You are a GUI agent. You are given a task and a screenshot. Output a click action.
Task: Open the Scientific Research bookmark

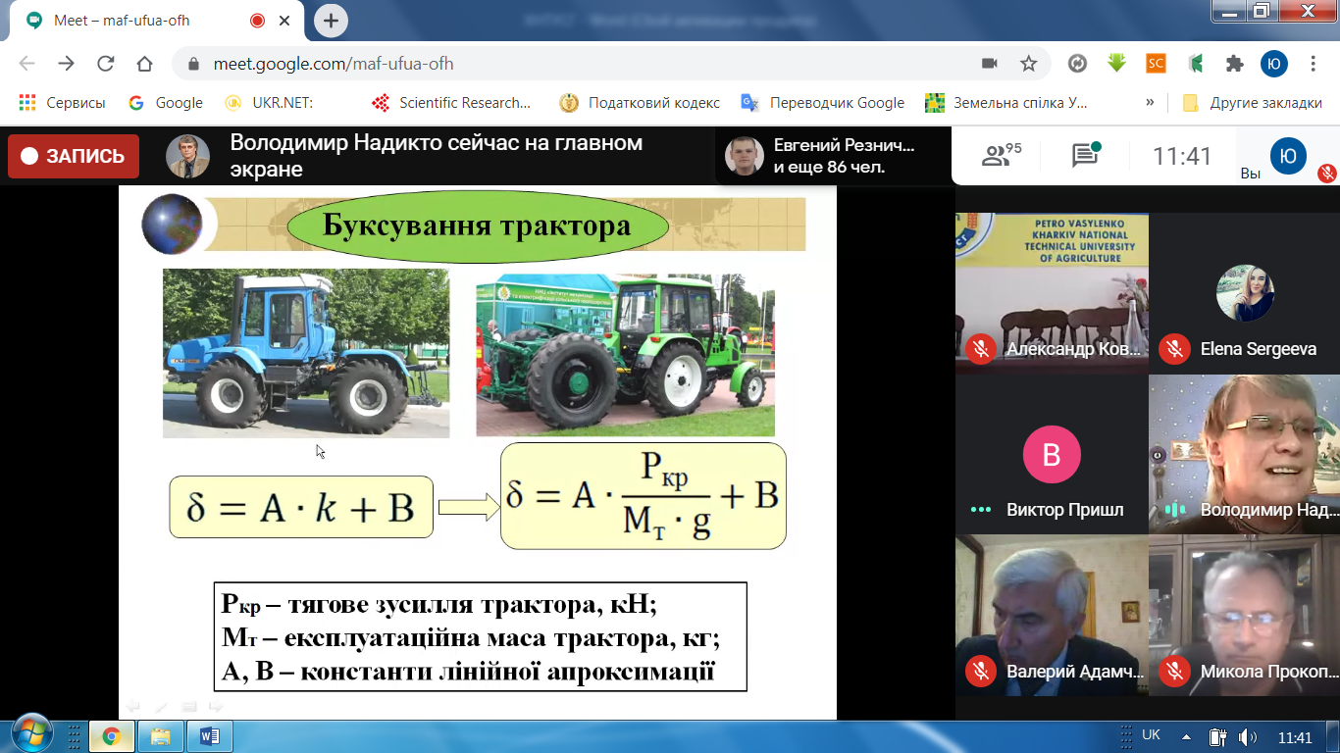452,103
